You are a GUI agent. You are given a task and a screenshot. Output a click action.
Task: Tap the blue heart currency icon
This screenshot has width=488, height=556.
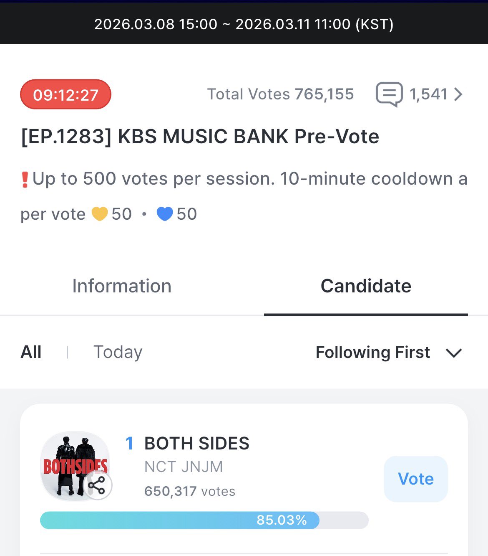pyautogui.click(x=165, y=214)
